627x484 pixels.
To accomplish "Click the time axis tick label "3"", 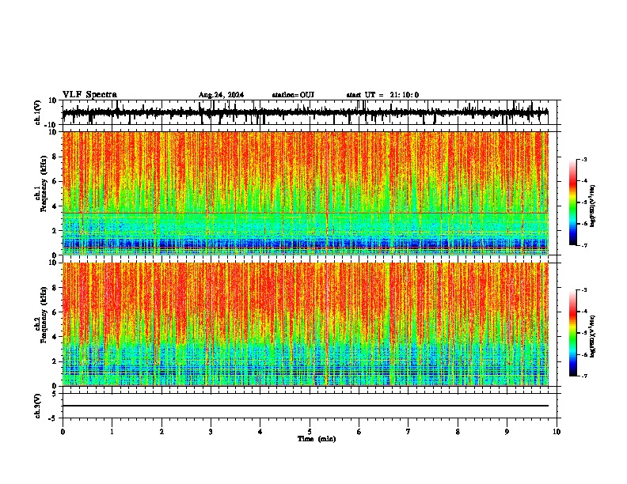I will [211, 432].
